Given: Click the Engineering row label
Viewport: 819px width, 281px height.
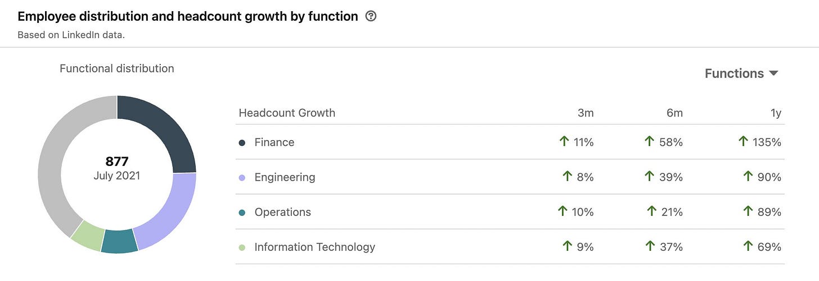Looking at the screenshot, I should pos(285,177).
